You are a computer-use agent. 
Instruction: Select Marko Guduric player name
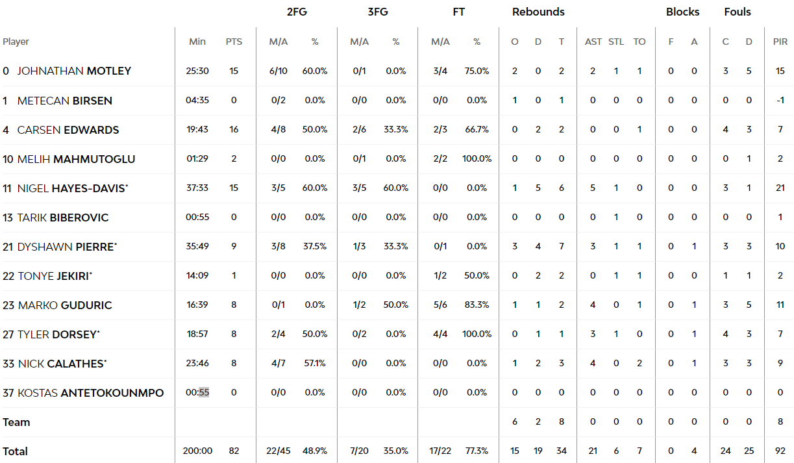(65, 305)
